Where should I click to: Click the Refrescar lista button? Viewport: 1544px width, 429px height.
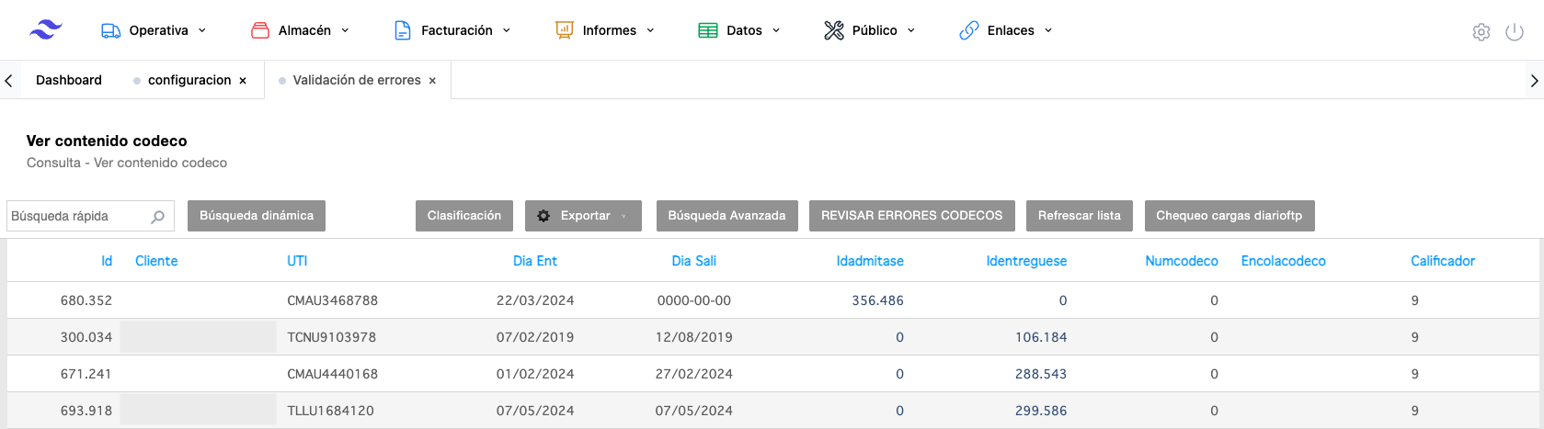[1079, 216]
